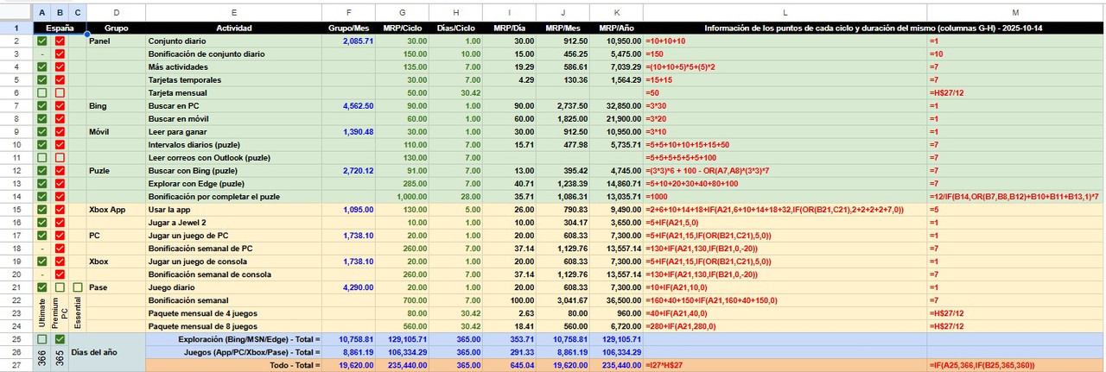
Task: Click the Días/Ciclo header cell
Action: [x=455, y=28]
